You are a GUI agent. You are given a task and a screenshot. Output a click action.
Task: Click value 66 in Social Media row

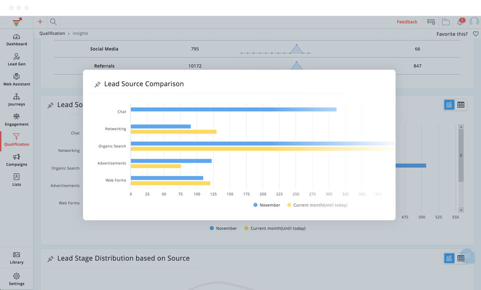coord(417,49)
